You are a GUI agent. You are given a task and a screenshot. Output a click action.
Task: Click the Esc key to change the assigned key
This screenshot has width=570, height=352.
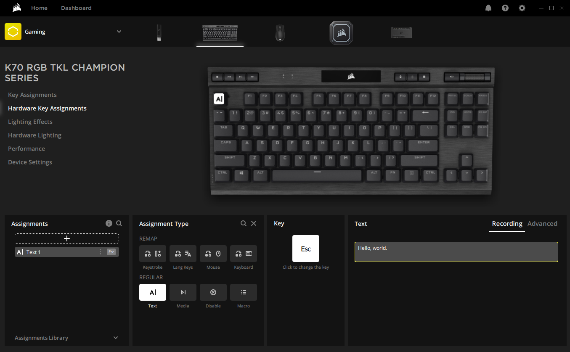(306, 249)
